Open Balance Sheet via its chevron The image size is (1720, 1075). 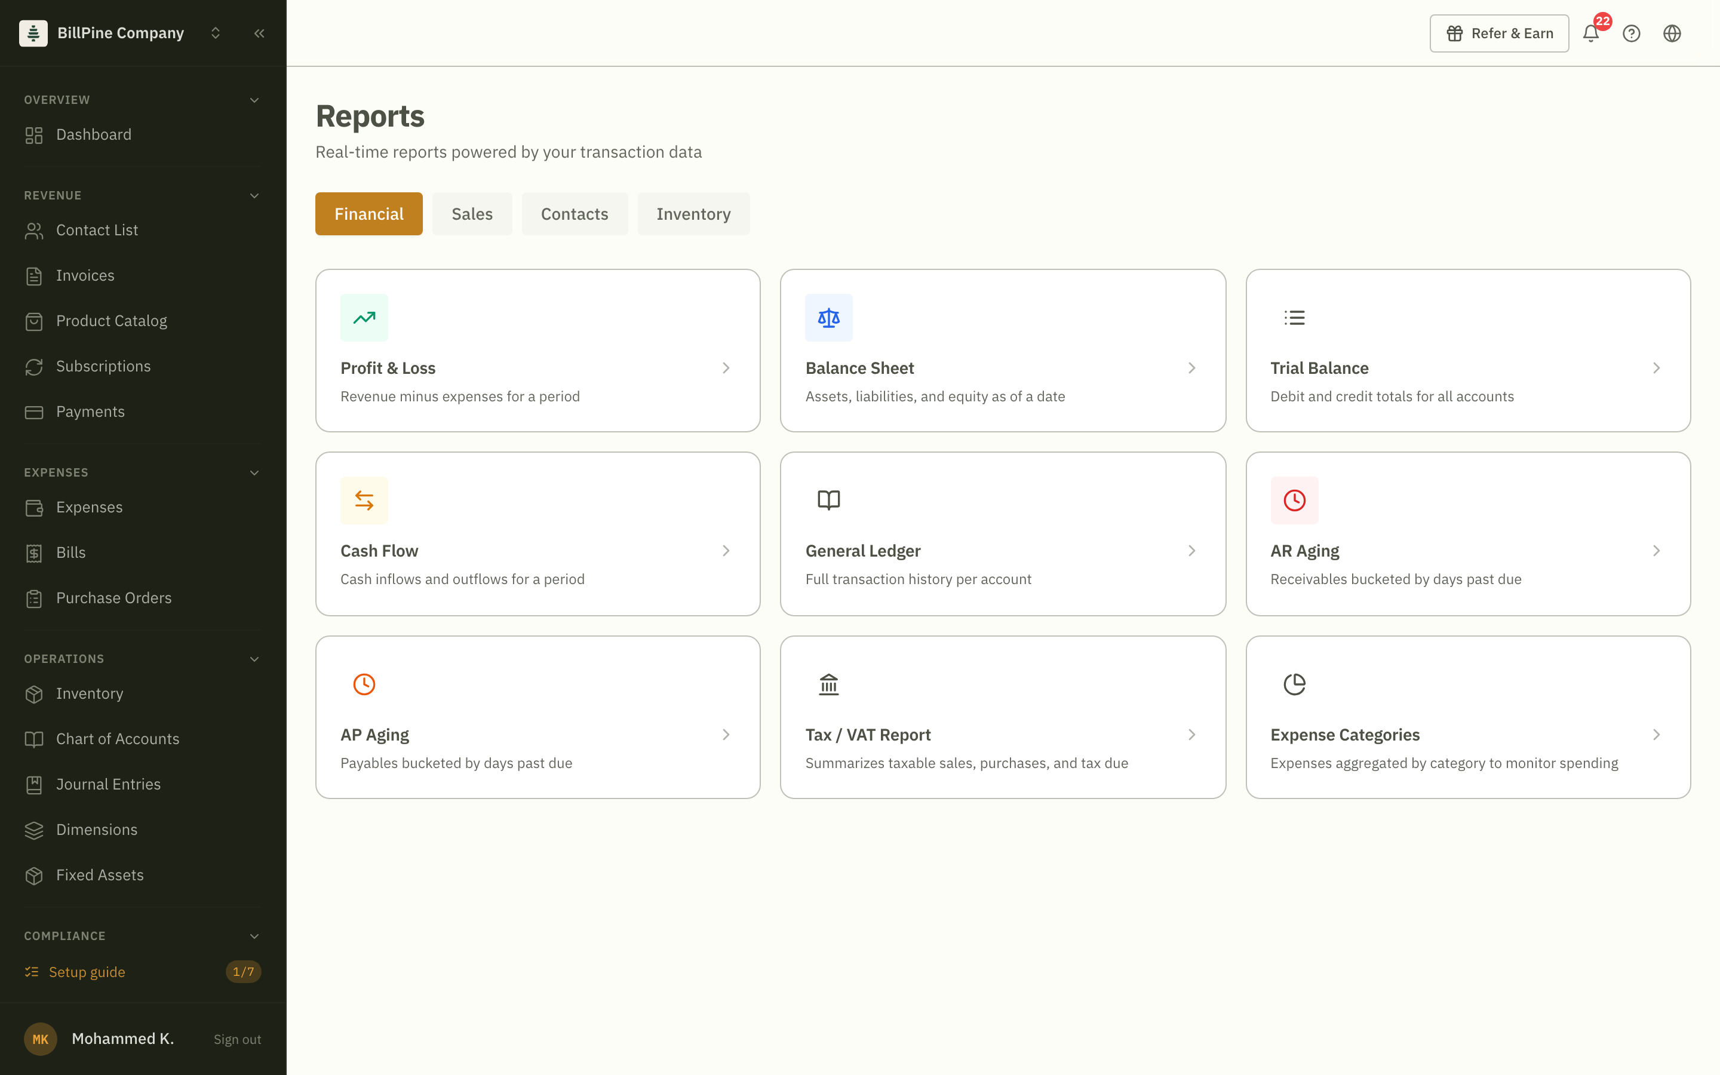tap(1192, 368)
